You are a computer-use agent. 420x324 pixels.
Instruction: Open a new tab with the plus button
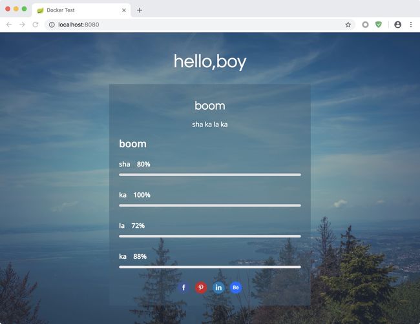tap(140, 10)
